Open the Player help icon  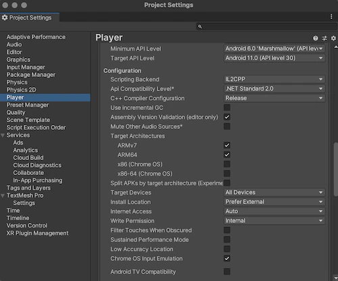click(316, 39)
